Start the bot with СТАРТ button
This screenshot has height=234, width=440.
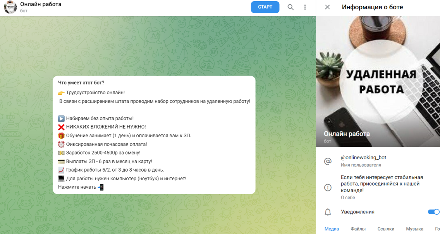pyautogui.click(x=265, y=7)
